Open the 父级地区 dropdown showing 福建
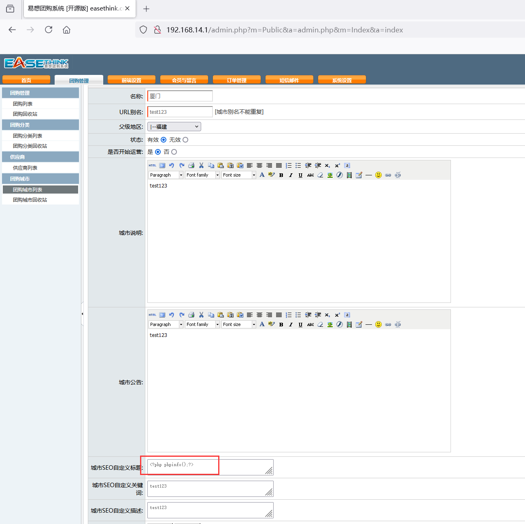This screenshot has width=525, height=524. tap(174, 127)
